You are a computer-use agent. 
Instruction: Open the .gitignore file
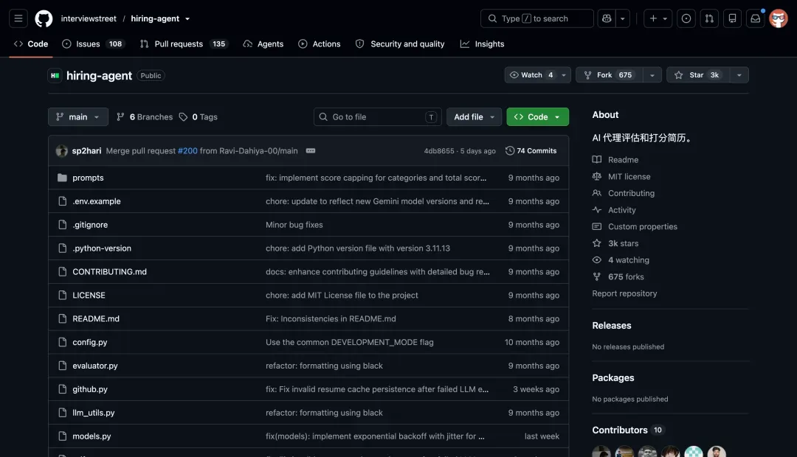click(90, 224)
